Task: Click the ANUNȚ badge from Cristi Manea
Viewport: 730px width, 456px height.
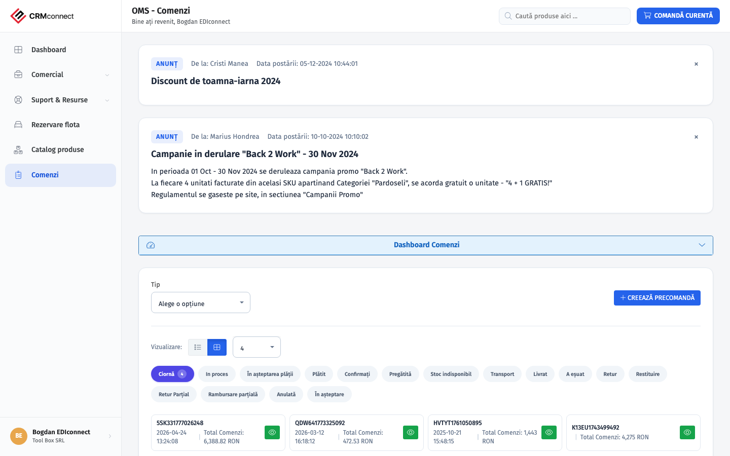Action: 167,64
